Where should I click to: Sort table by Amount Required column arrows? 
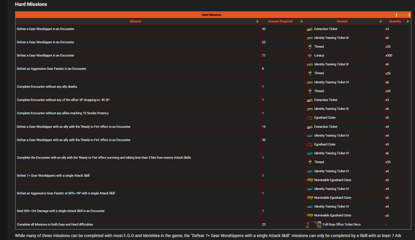(x=301, y=21)
